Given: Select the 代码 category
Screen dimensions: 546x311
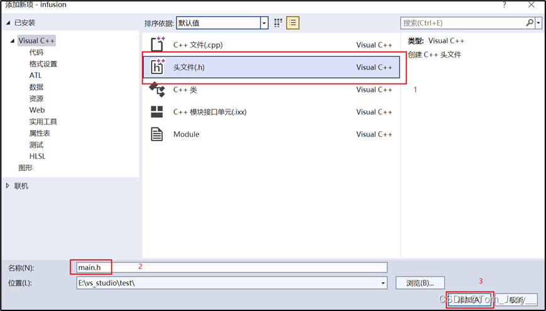Looking at the screenshot, I should tap(36, 52).
